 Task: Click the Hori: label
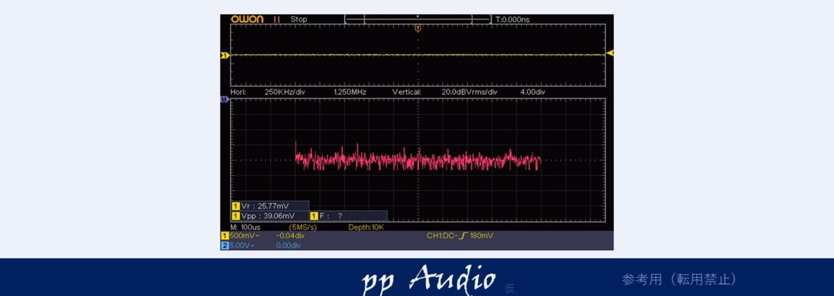(238, 92)
